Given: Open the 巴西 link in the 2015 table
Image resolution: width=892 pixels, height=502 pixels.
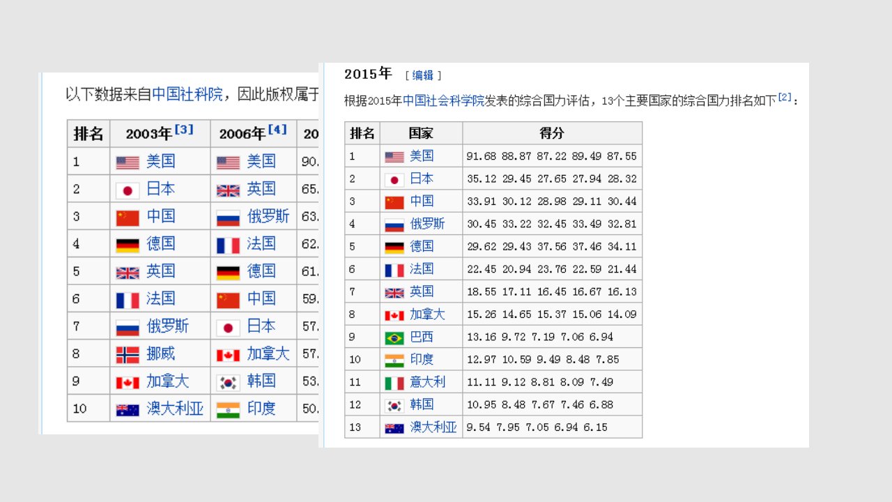Looking at the screenshot, I should point(421,337).
